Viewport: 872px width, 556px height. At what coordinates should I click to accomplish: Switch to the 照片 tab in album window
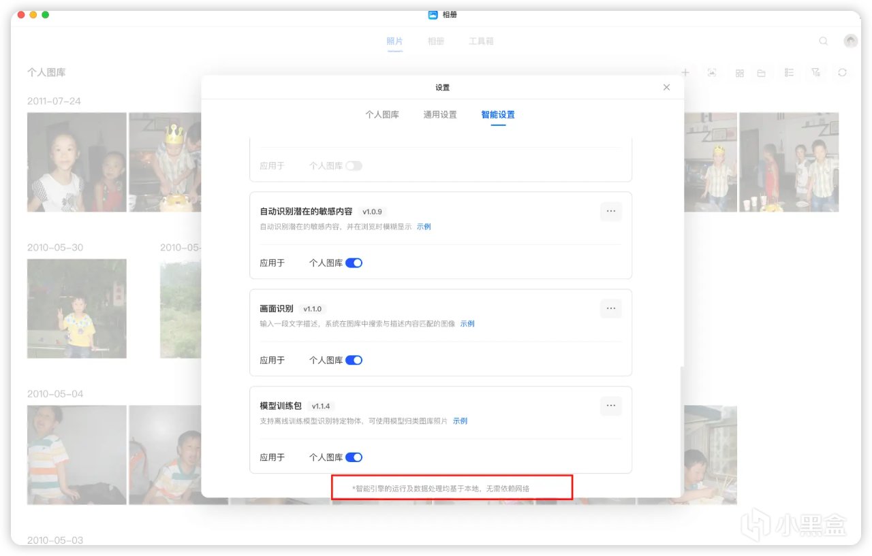[x=394, y=42]
